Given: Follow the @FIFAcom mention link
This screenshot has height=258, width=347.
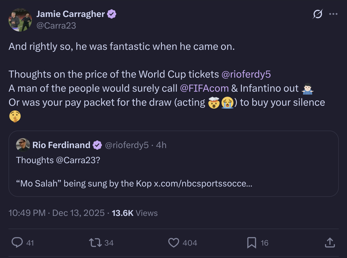Looking at the screenshot, I should tap(204, 88).
